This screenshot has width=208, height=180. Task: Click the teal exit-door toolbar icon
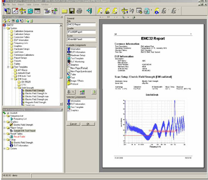pyautogui.click(x=89, y=11)
